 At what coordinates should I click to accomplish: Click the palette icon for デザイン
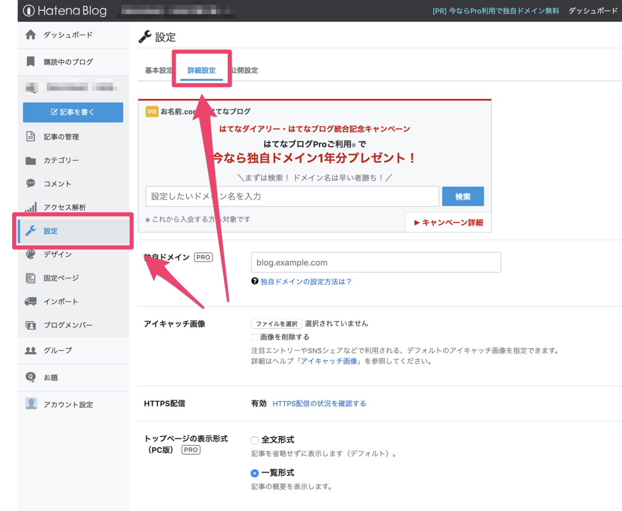pos(31,254)
